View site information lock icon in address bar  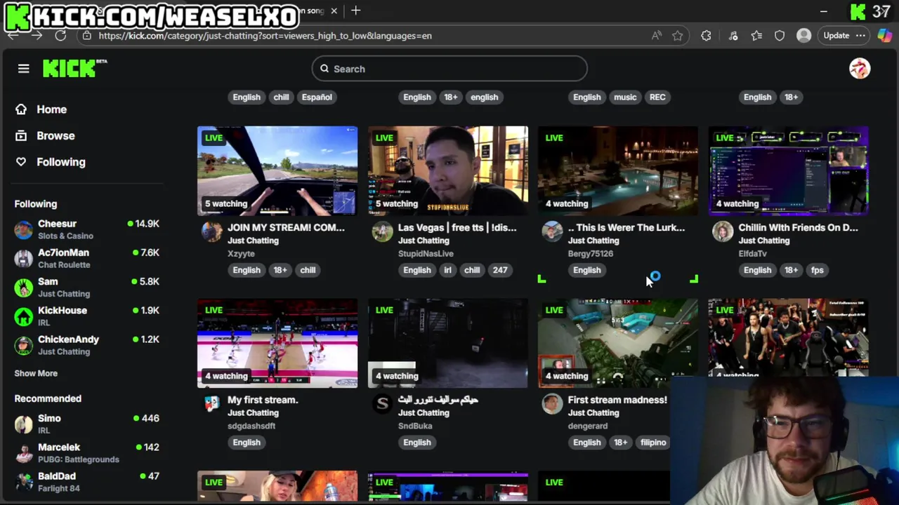click(87, 35)
